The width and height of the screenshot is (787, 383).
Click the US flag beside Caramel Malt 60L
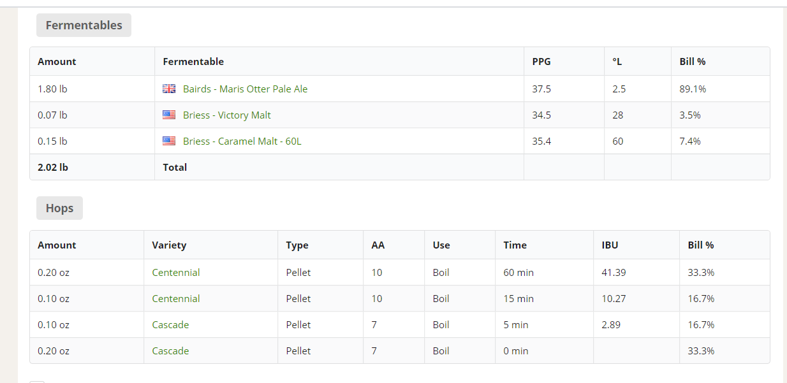169,141
